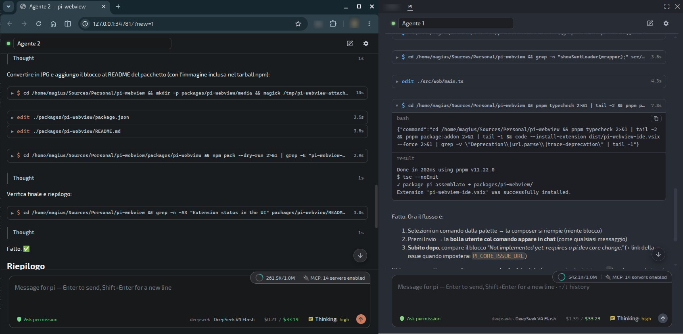The height and width of the screenshot is (334, 683).
Task: Change Thinking level in Agente 1
Action: 631,319
